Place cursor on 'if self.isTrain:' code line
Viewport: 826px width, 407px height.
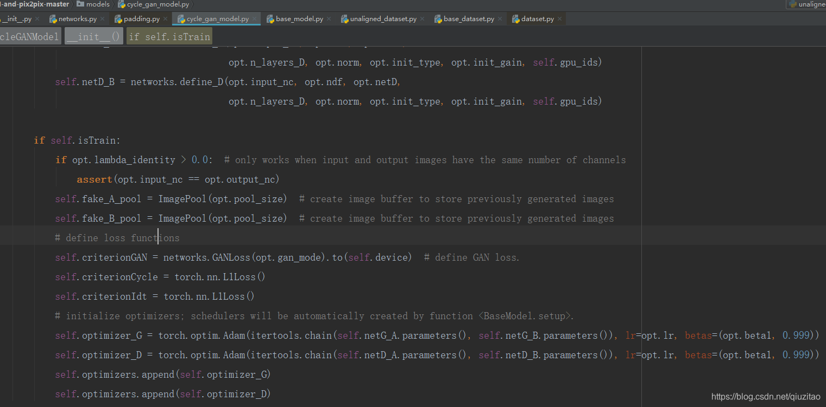click(x=77, y=140)
